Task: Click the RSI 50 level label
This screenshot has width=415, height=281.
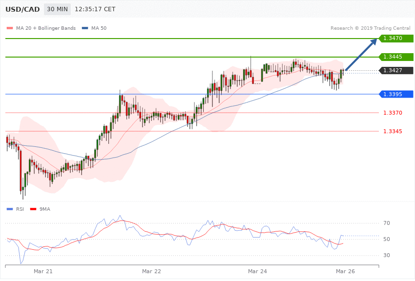Action: (386, 239)
